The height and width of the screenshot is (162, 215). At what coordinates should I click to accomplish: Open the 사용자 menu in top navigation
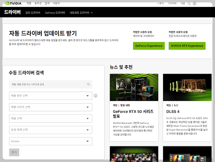(x=56, y=3)
